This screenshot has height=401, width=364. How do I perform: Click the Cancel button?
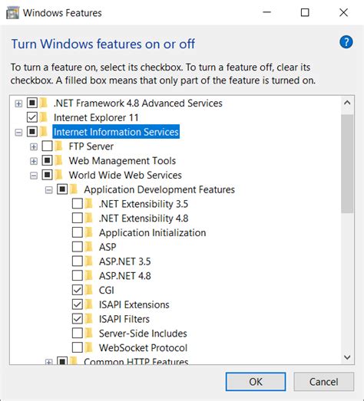pos(324,382)
